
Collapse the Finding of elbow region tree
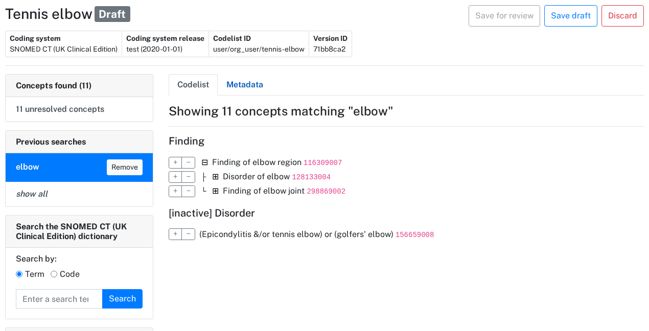pos(205,162)
